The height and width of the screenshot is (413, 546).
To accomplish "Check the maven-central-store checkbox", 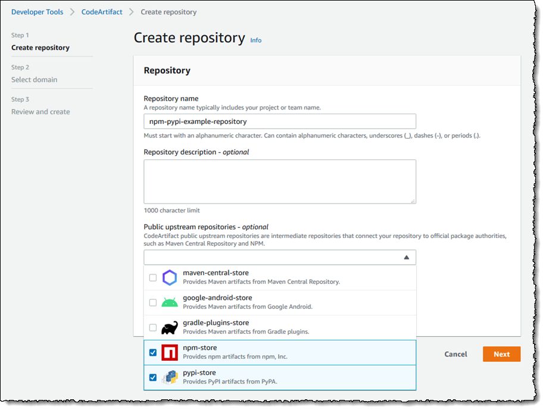I will pyautogui.click(x=153, y=278).
